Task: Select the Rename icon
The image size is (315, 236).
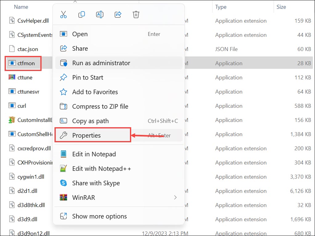Action: (x=99, y=14)
